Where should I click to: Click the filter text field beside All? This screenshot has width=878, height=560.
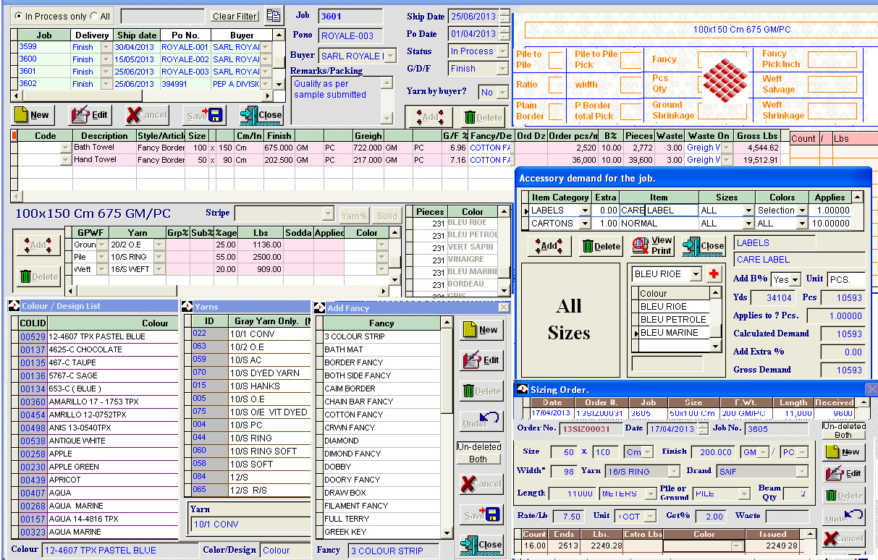(162, 16)
